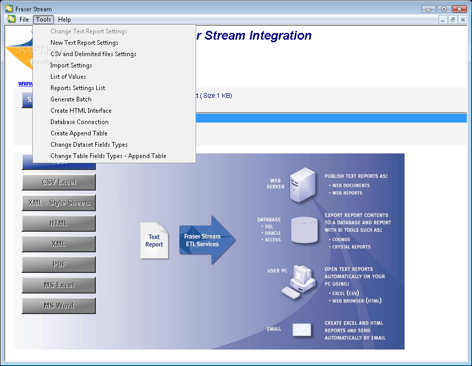472x366 pixels.
Task: Choose Create Append Table
Action: point(79,133)
